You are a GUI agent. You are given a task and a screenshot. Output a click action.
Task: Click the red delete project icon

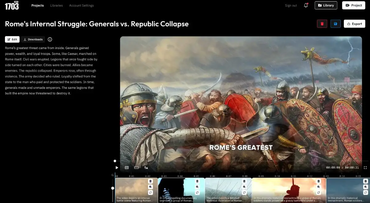[322, 24]
